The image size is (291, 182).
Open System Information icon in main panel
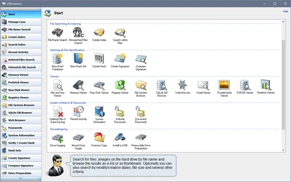click(x=99, y=111)
